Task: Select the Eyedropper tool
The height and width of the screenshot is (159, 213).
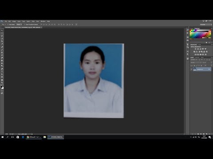Action: [x=2, y=44]
